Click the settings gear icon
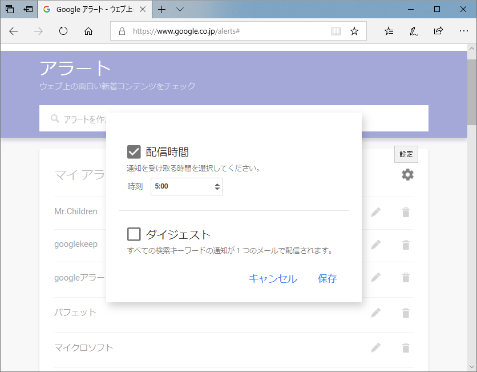The image size is (477, 372). tap(407, 175)
